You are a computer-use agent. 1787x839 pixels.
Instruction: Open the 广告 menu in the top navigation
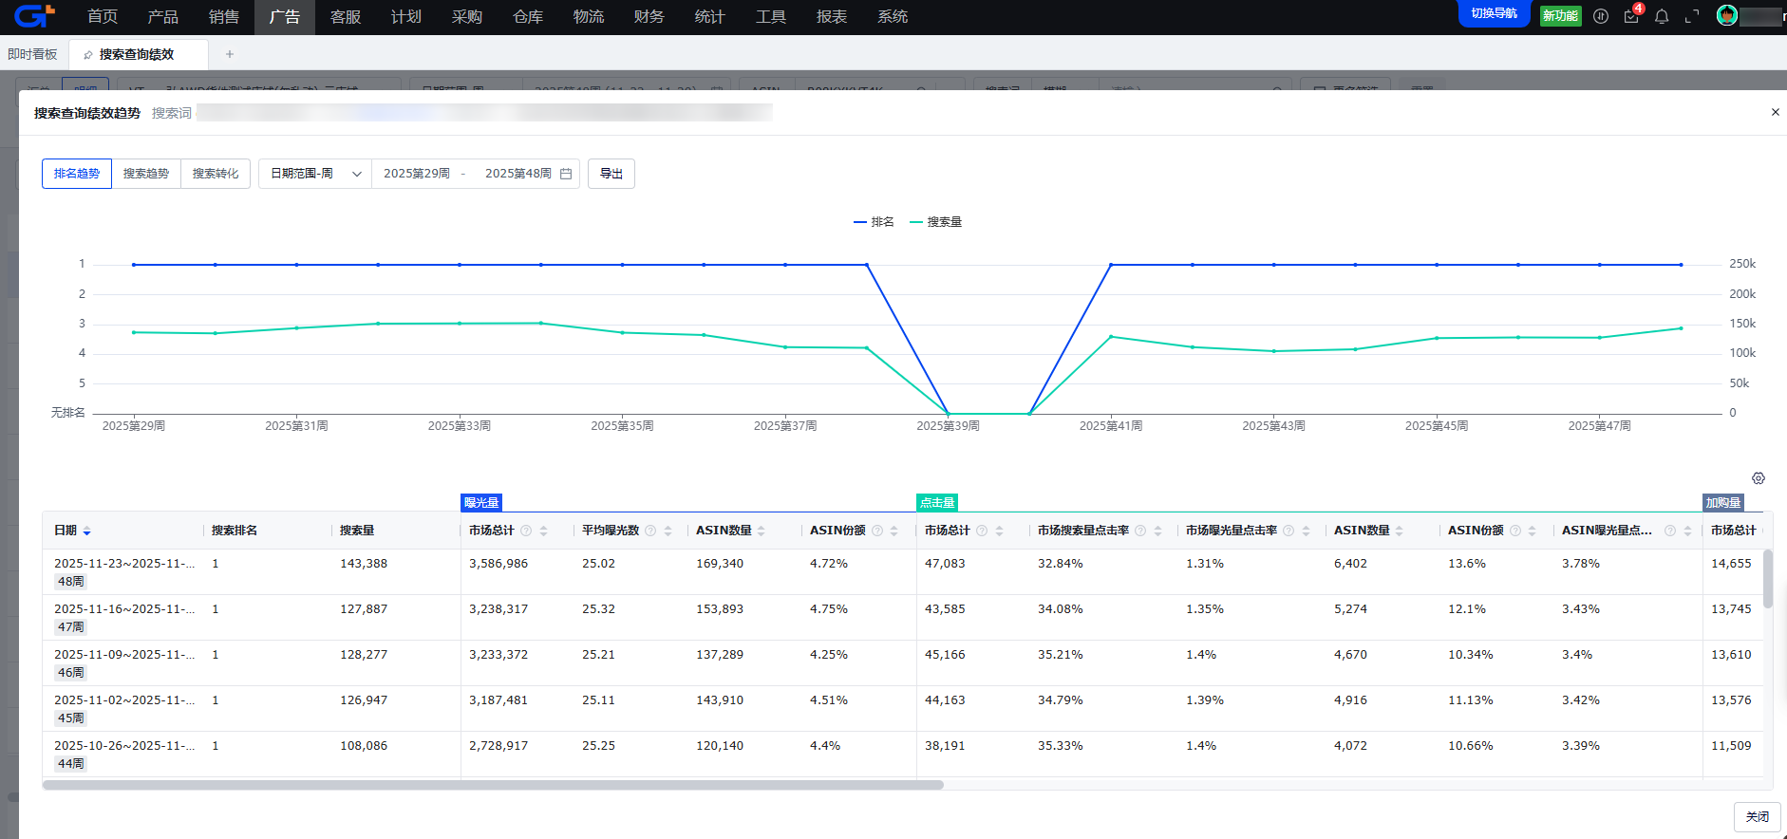point(285,17)
